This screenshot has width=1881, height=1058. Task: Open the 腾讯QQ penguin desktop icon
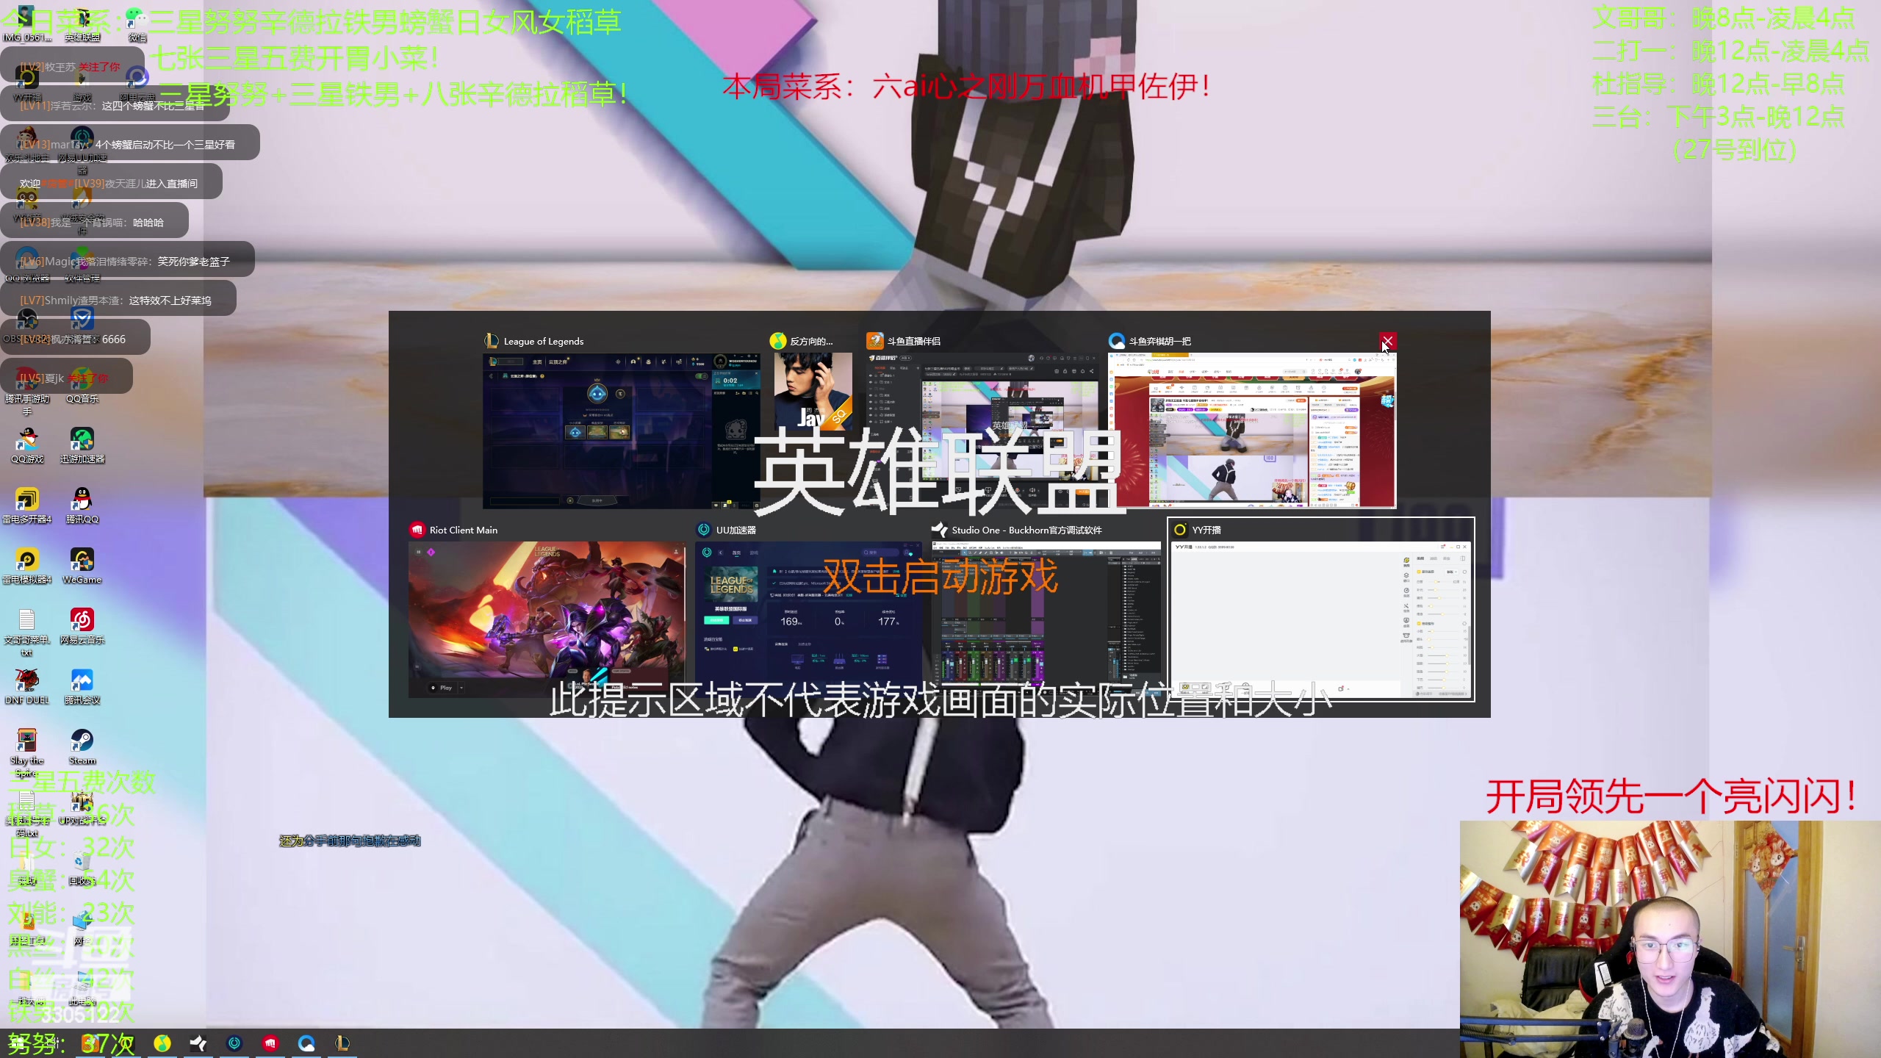(x=82, y=505)
